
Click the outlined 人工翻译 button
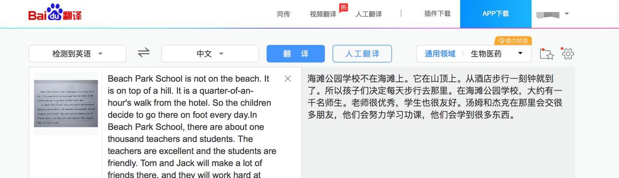(x=362, y=54)
